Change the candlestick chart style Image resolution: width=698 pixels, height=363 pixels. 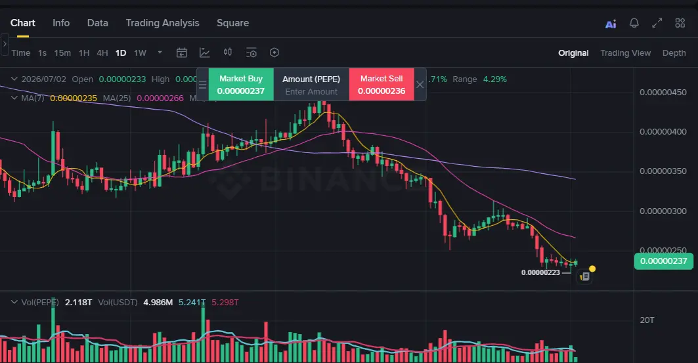[x=227, y=53]
